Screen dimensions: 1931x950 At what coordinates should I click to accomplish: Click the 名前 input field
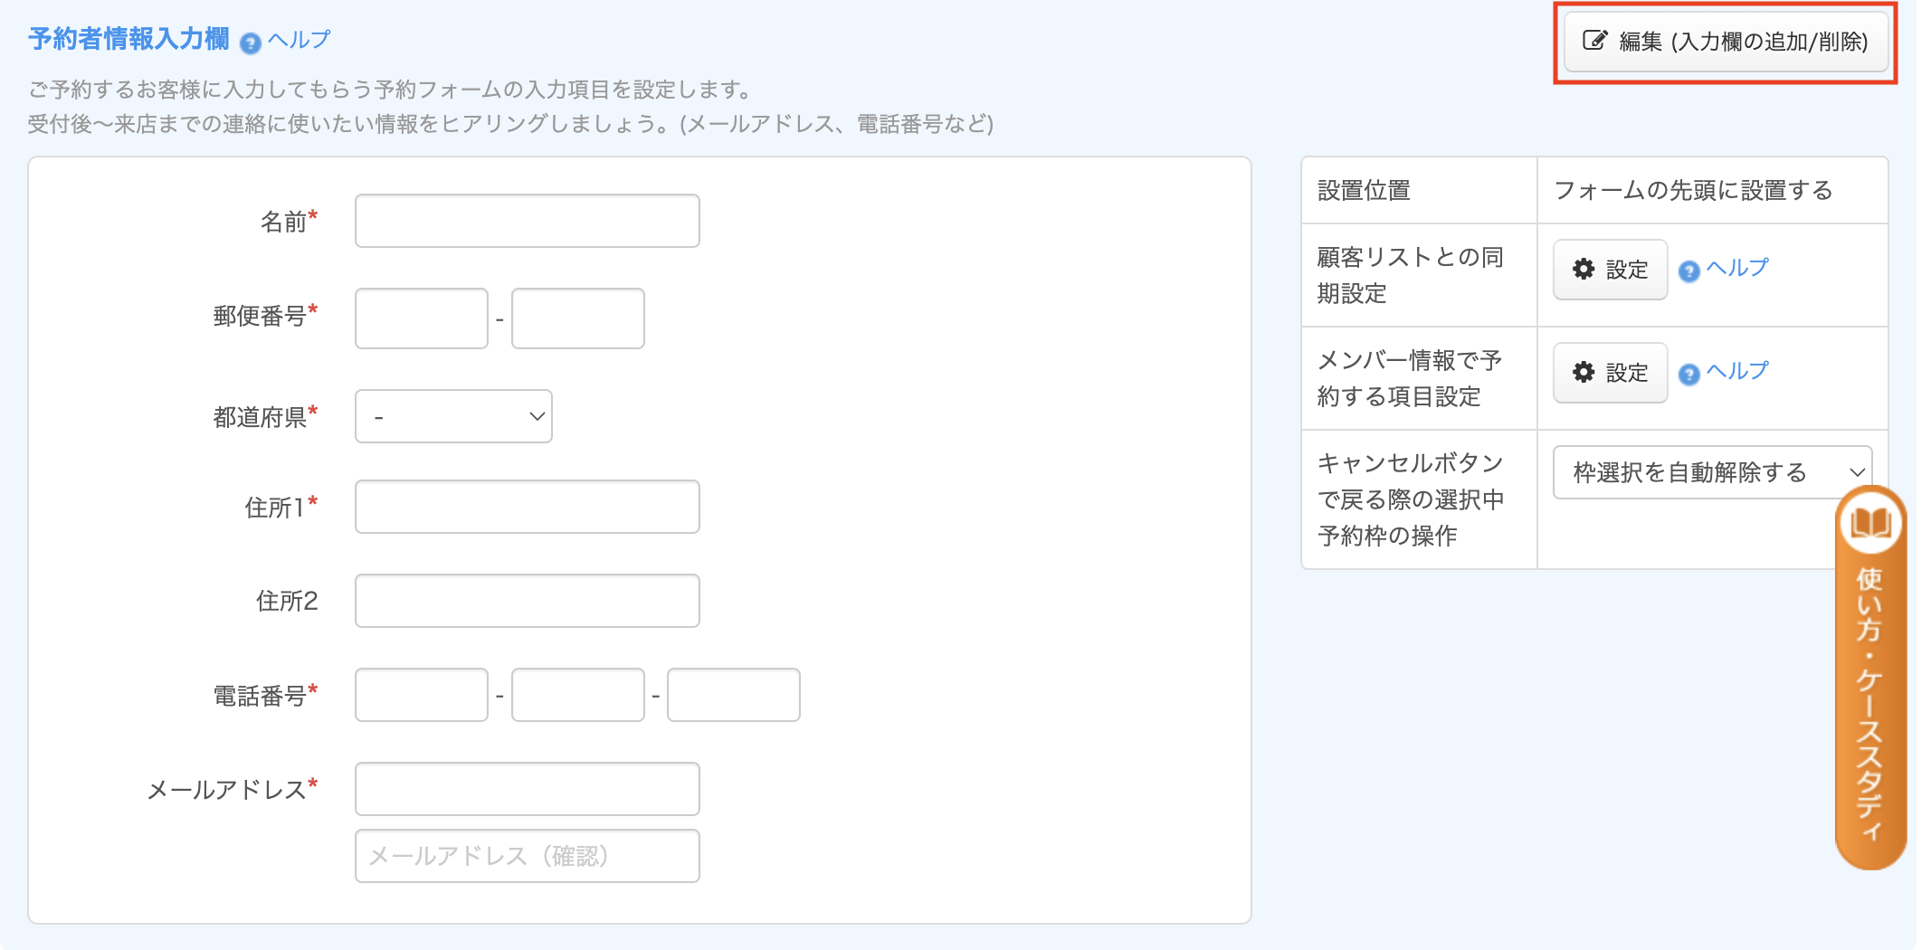(527, 221)
